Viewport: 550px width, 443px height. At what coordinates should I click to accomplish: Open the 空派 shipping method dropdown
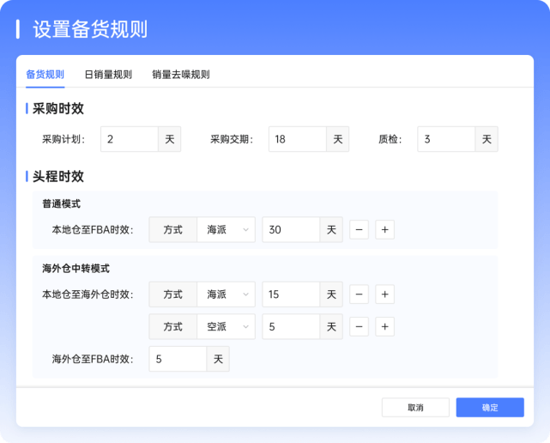226,327
